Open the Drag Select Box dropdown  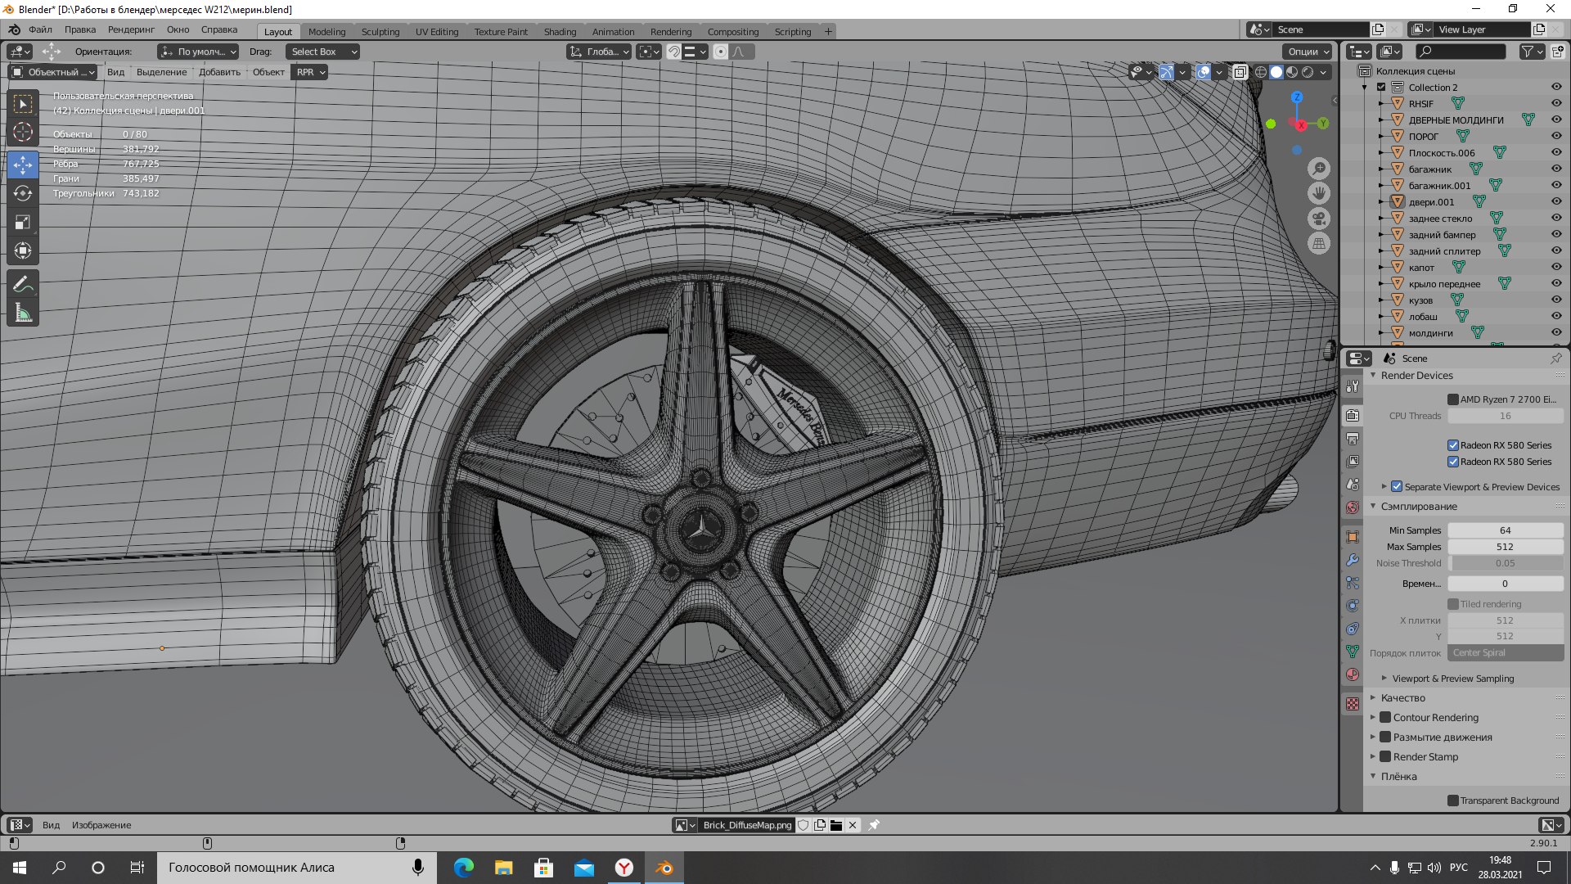[x=323, y=52]
